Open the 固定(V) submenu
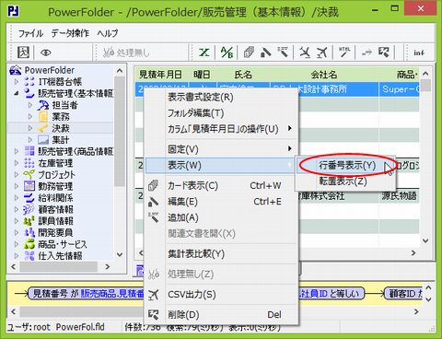The image size is (442, 339). tap(221, 149)
